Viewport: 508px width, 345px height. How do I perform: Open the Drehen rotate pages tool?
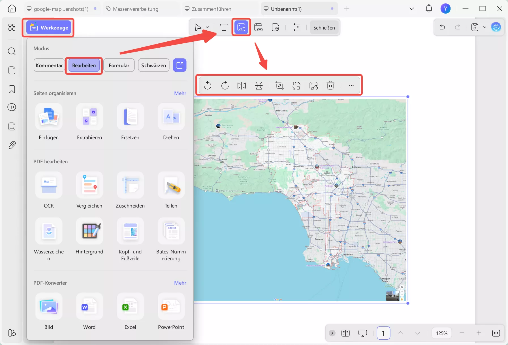click(x=171, y=122)
